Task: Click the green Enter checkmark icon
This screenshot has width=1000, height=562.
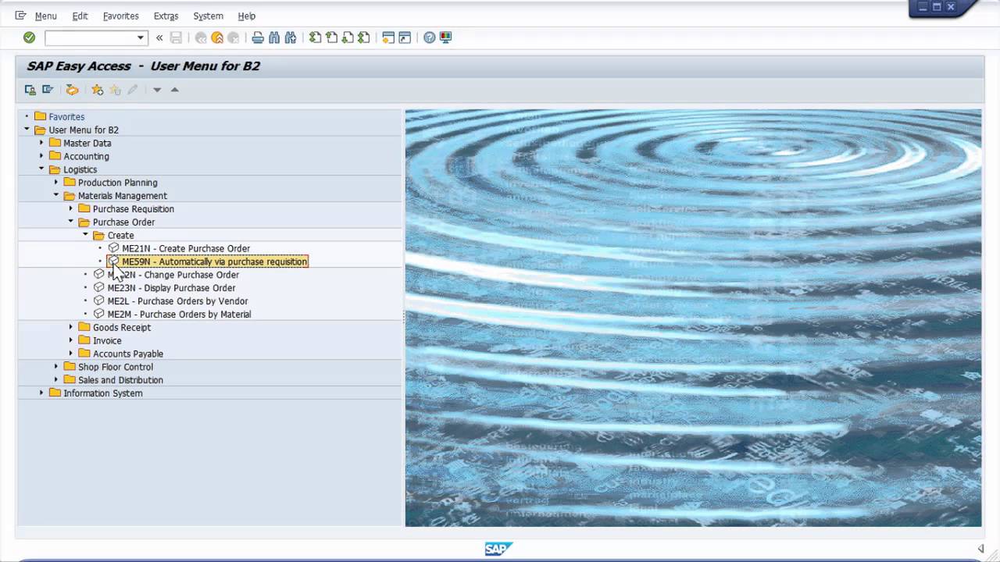Action: (x=29, y=37)
